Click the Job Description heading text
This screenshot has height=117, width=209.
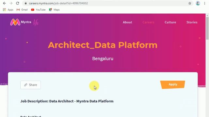click(67, 101)
